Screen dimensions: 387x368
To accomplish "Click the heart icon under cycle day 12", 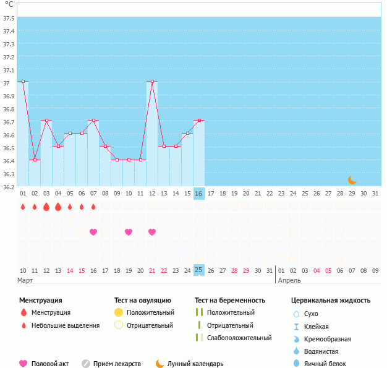I will point(152,232).
